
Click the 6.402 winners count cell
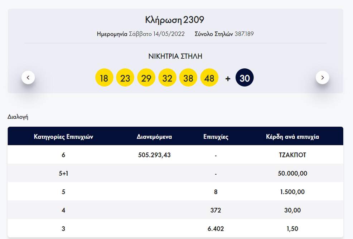pyautogui.click(x=216, y=229)
